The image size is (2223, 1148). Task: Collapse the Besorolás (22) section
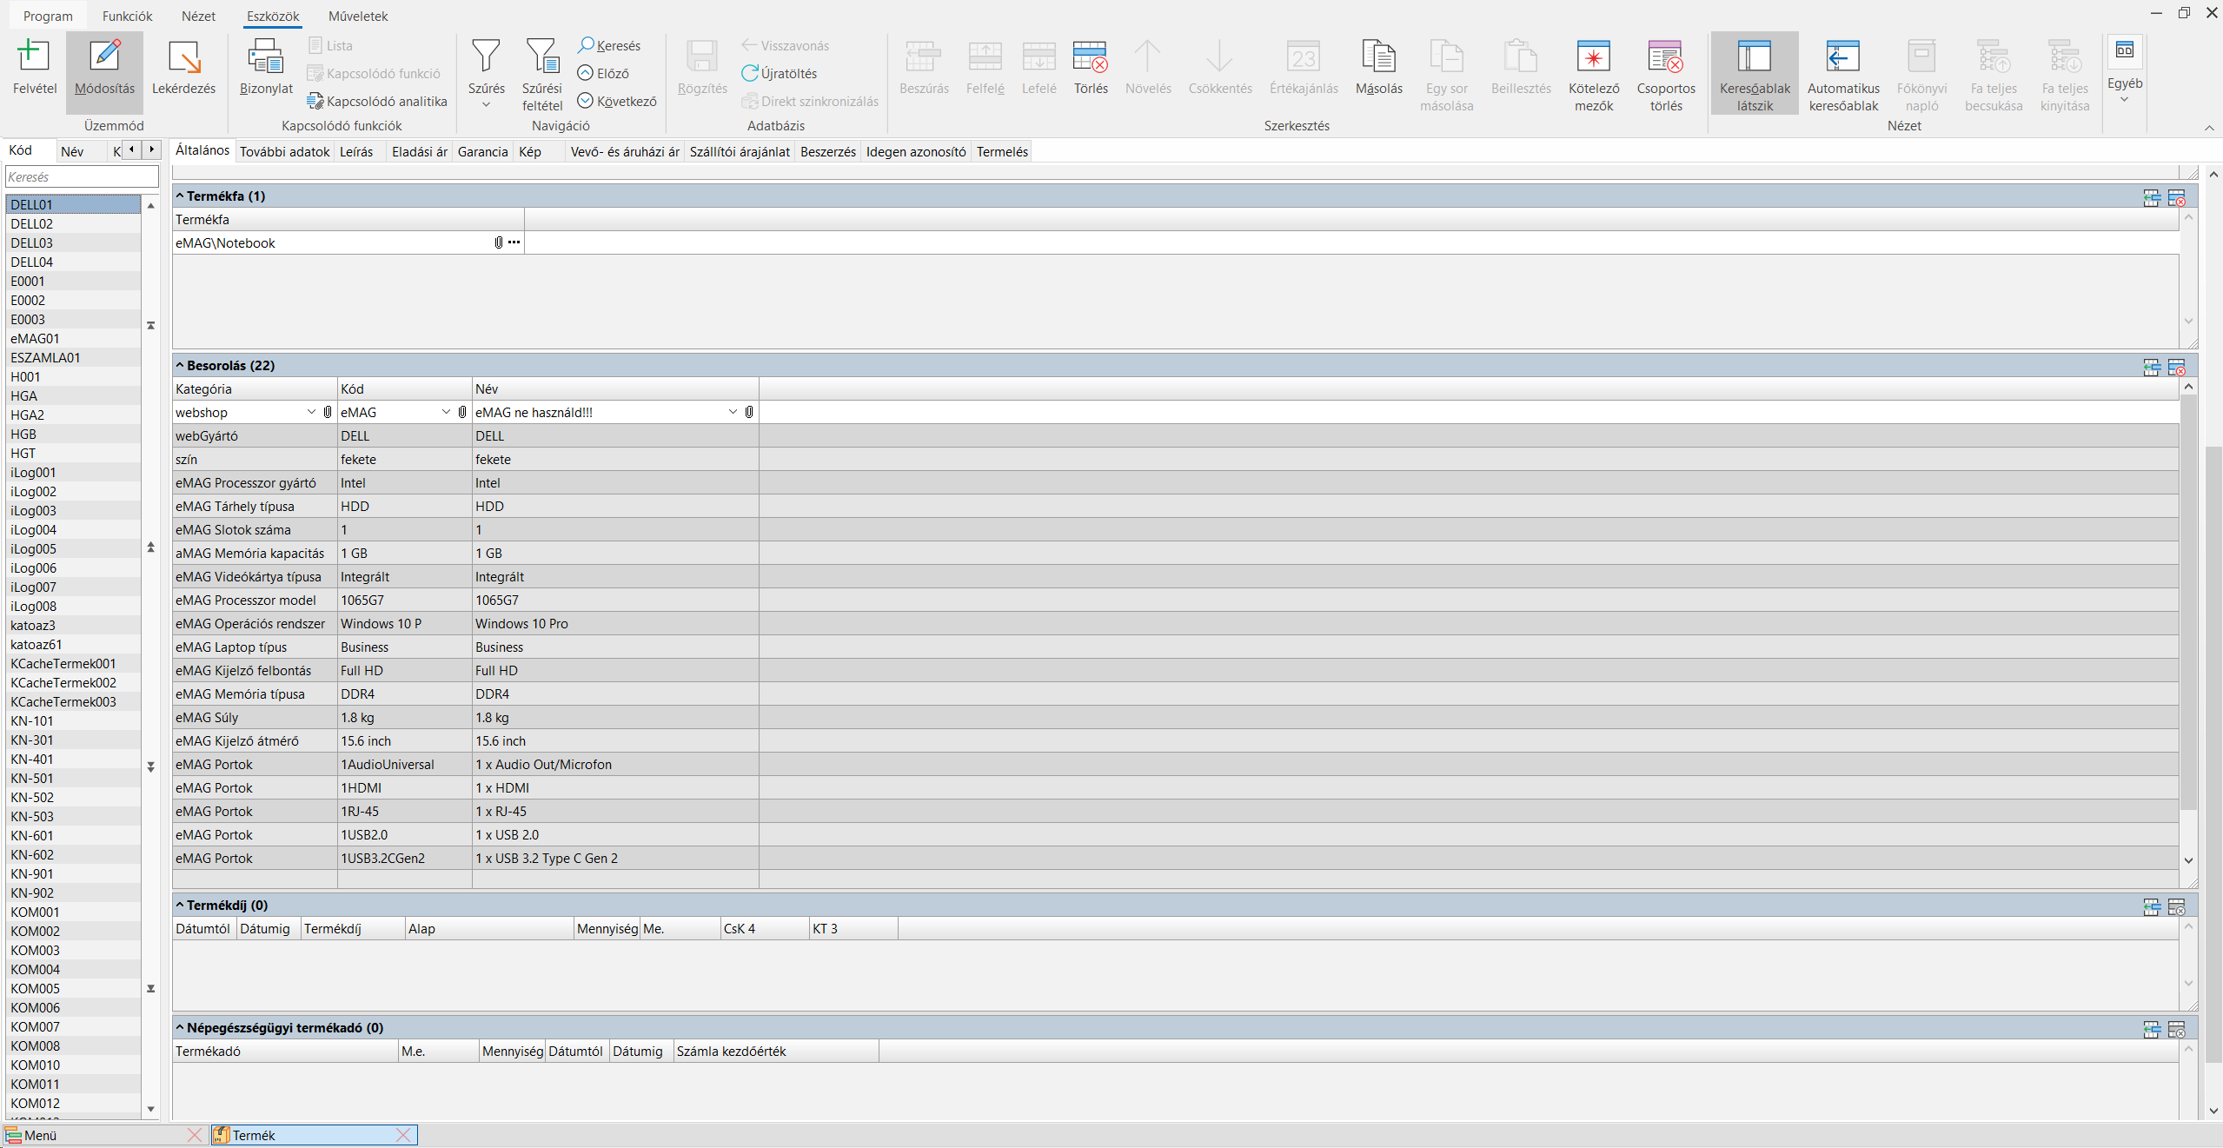click(x=180, y=366)
